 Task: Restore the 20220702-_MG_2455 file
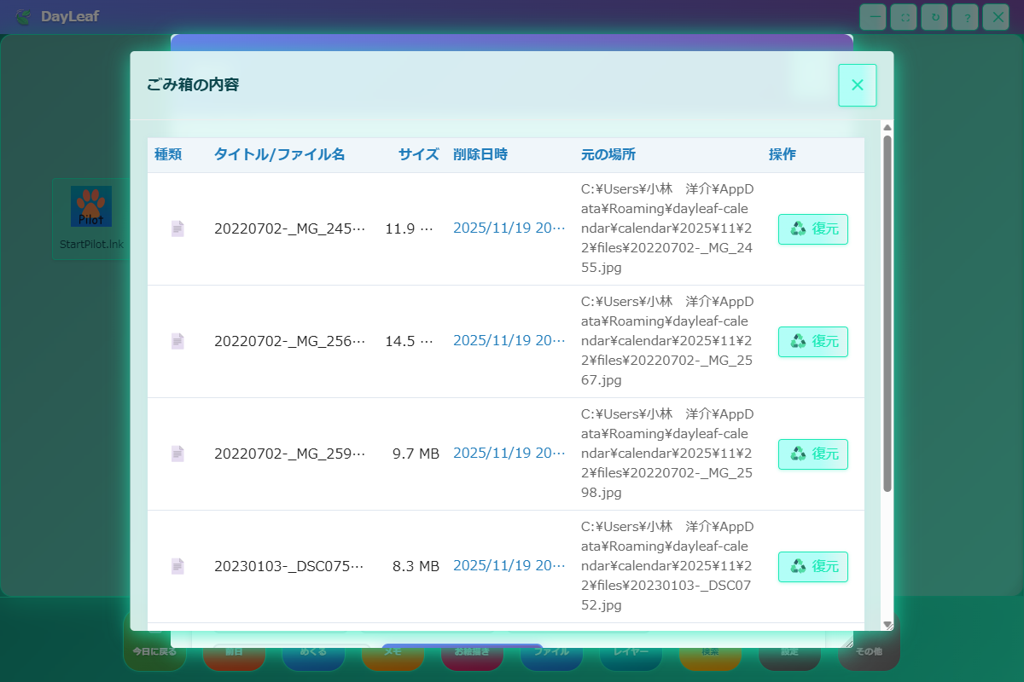pyautogui.click(x=812, y=229)
